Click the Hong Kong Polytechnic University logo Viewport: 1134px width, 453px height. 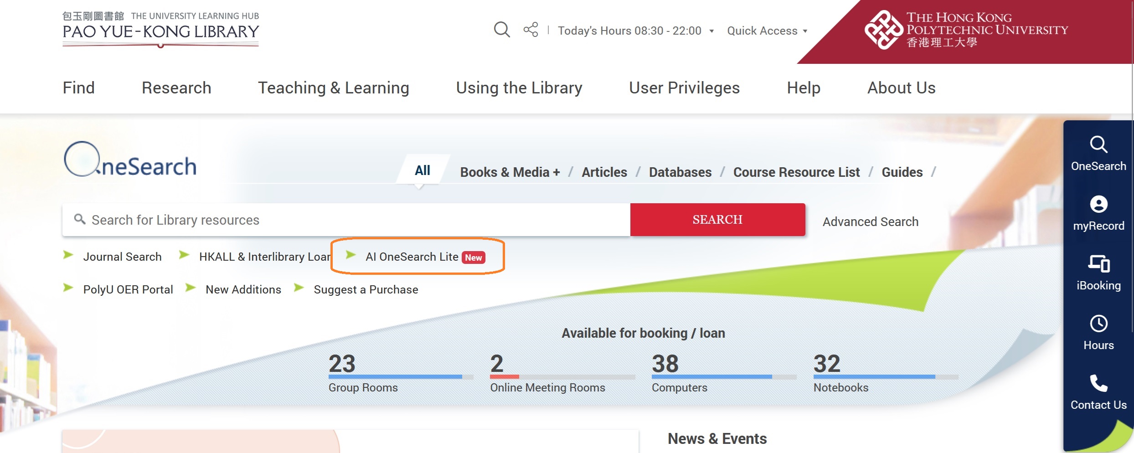[966, 30]
